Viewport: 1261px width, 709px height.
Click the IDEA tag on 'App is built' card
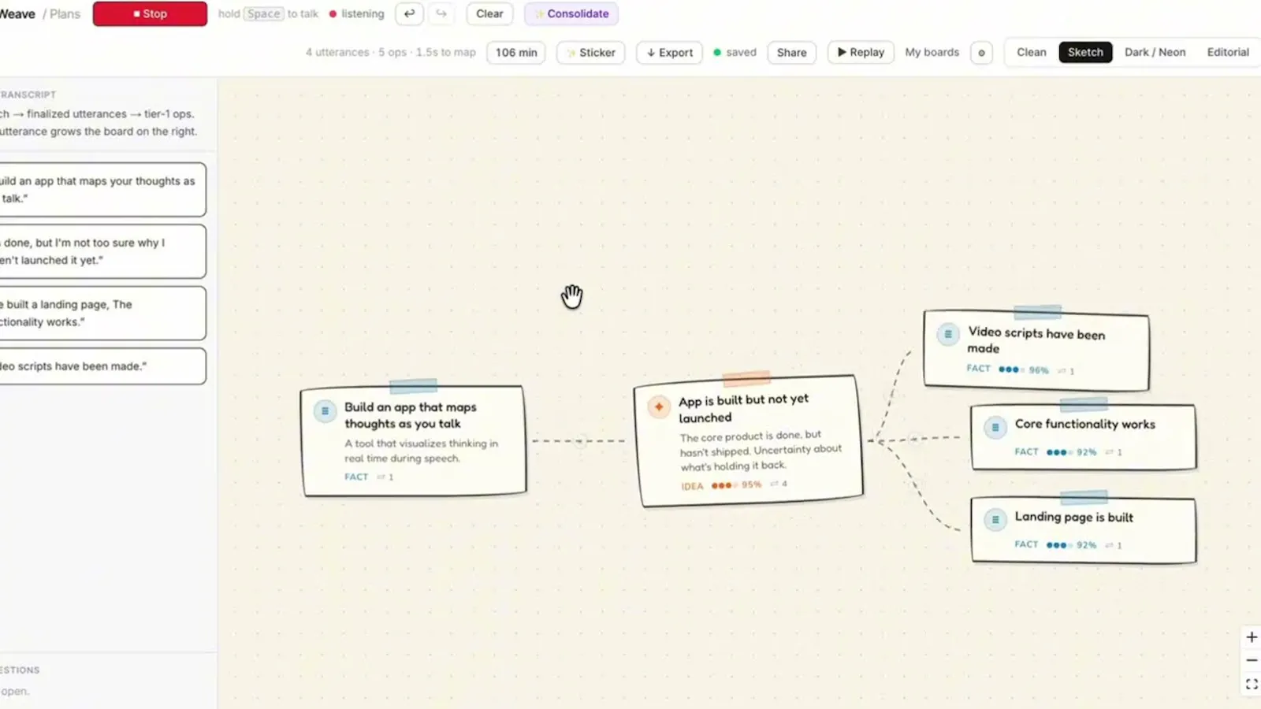[x=692, y=486]
